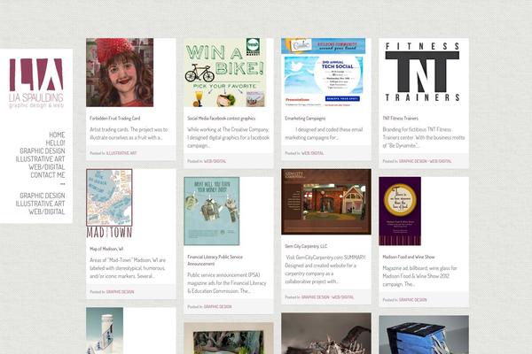Go to HOME in the sidebar menu

point(57,135)
